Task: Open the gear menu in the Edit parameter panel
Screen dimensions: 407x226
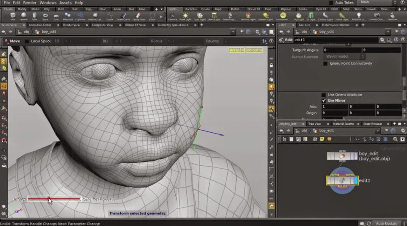Action: point(382,40)
